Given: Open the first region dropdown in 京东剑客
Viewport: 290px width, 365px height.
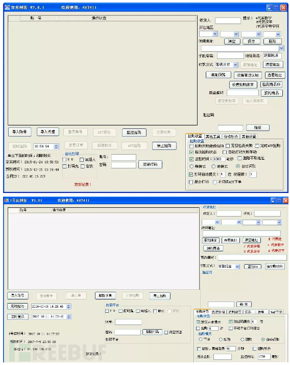Looking at the screenshot, I should tap(215, 34).
